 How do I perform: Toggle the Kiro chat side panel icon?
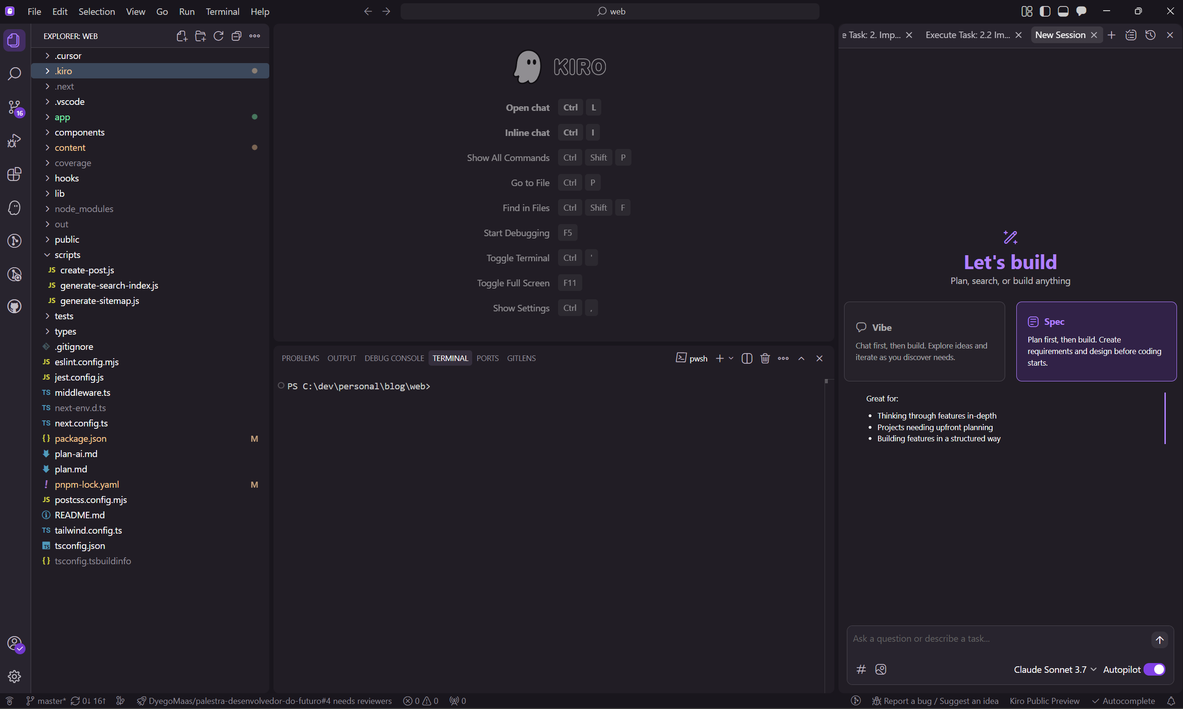point(1081,11)
